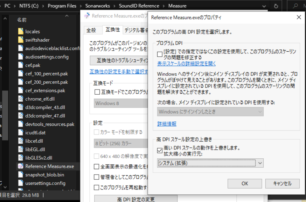Toggle the run as administrator checkbox
This screenshot has width=306, height=202.
[x=96, y=177]
